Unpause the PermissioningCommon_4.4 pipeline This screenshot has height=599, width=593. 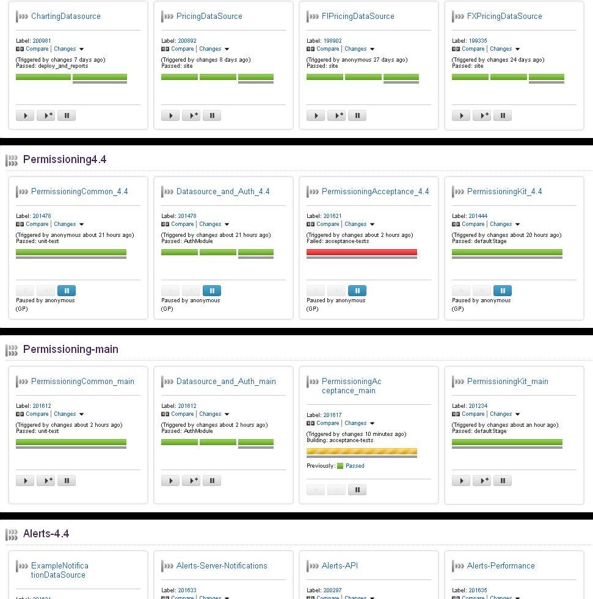67,291
